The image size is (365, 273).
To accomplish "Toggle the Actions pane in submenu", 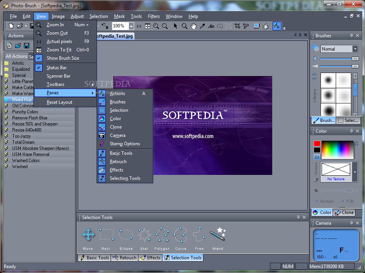I will click(117, 94).
